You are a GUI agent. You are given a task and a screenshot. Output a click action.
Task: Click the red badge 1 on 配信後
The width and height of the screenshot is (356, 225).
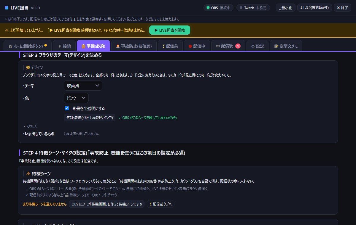[x=238, y=46]
